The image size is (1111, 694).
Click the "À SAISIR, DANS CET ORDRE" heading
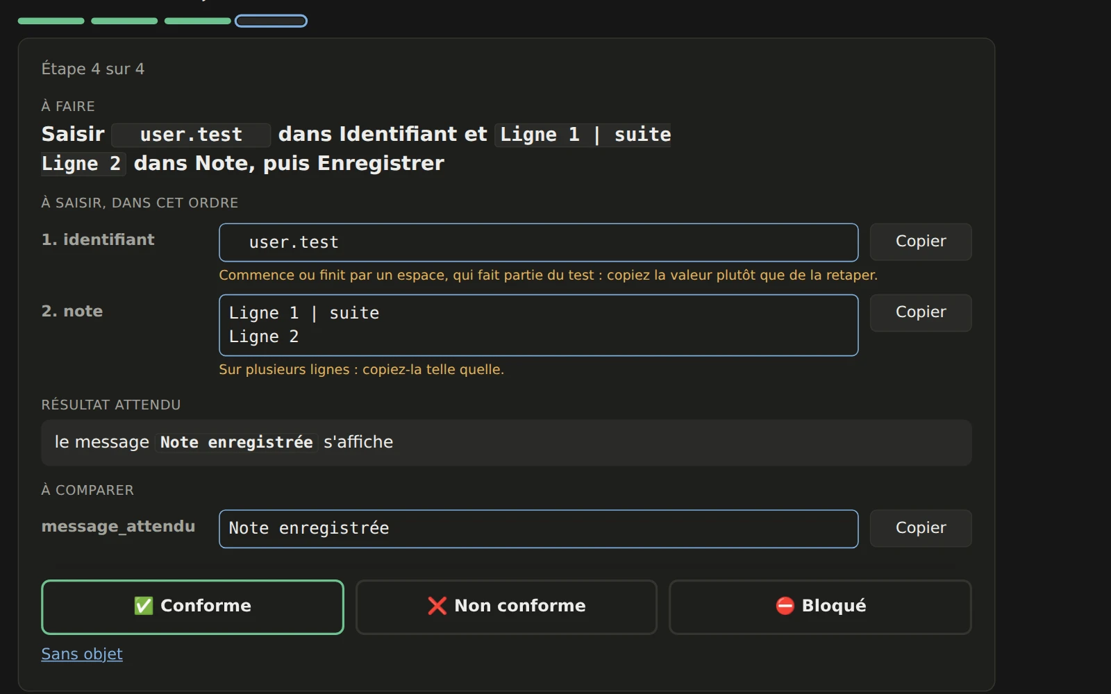point(140,203)
